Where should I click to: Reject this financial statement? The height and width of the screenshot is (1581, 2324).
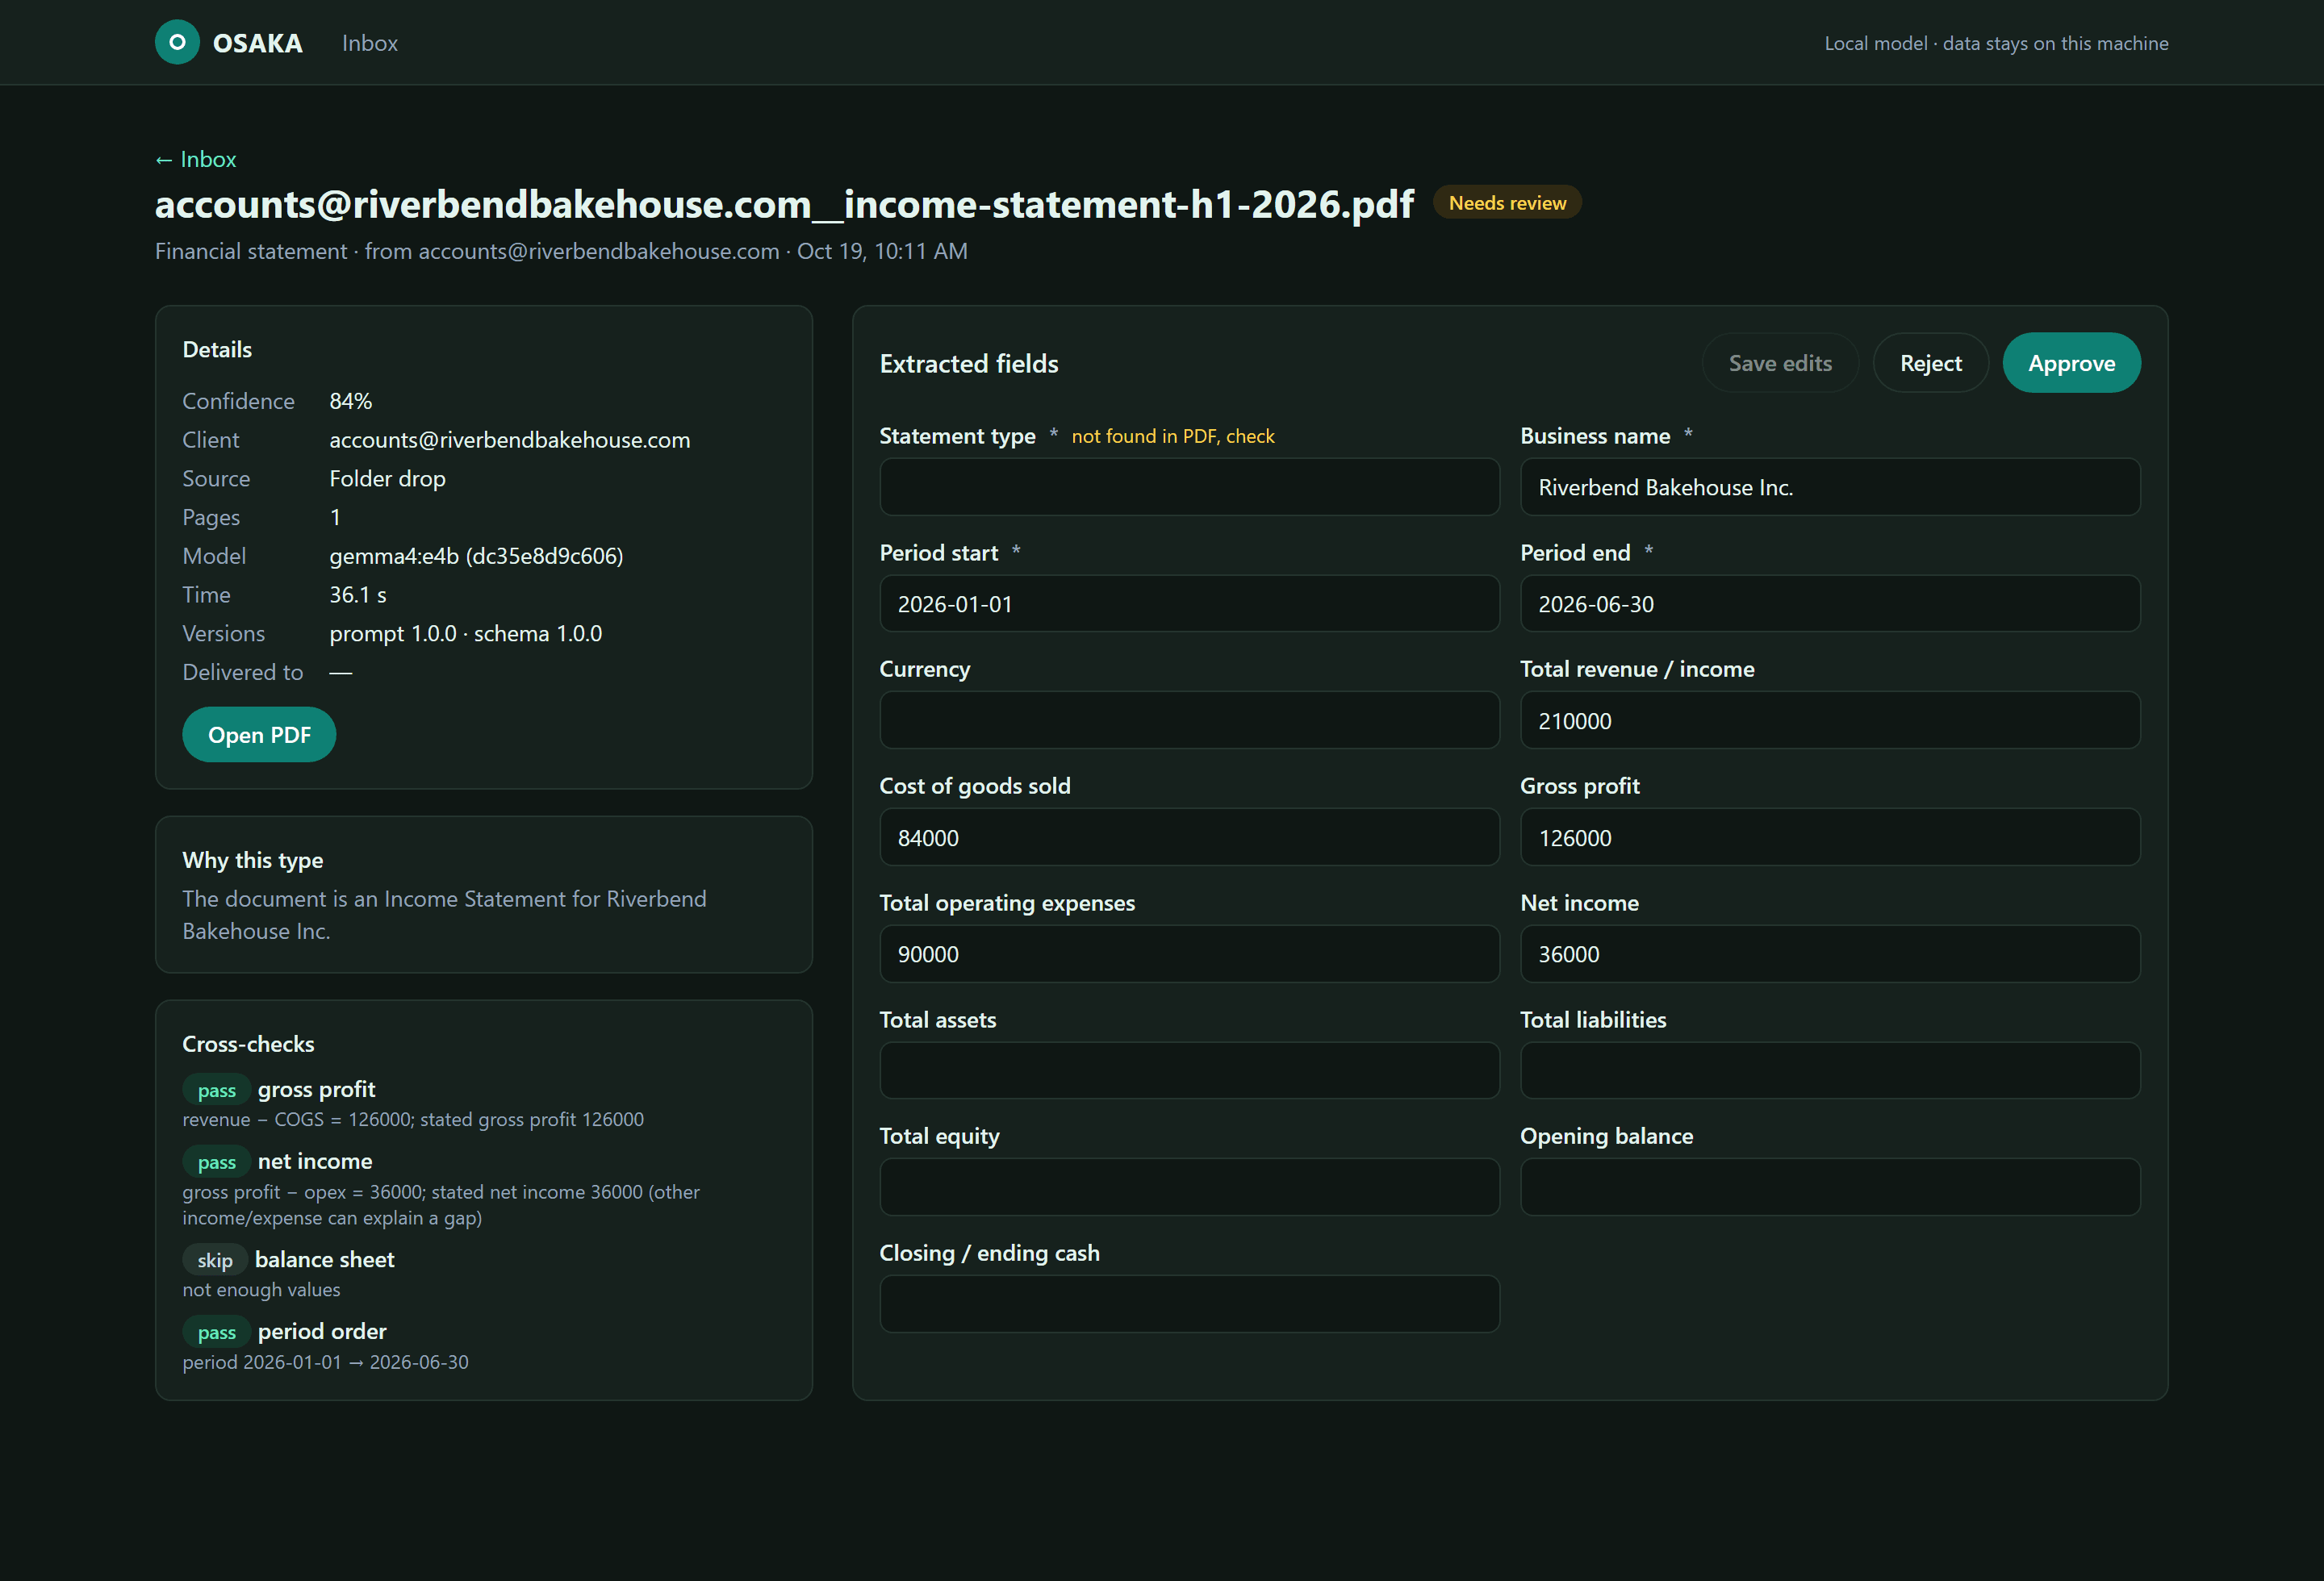tap(1930, 363)
